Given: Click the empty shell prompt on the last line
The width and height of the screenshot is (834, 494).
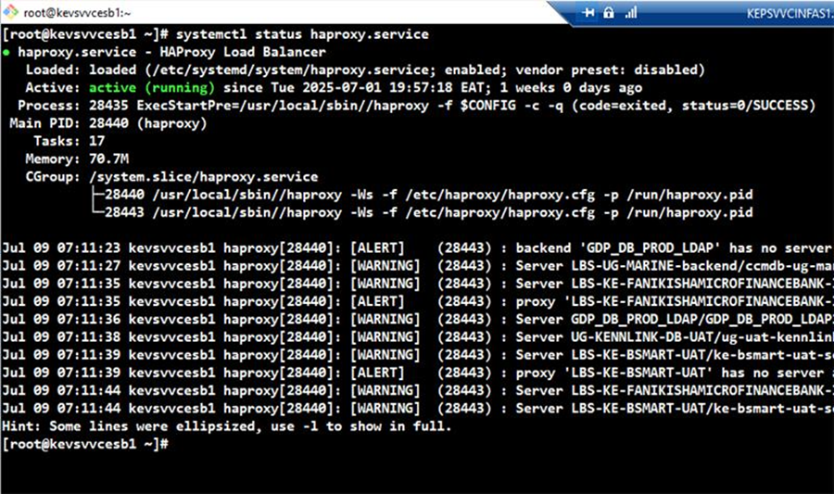Looking at the screenshot, I should pos(85,444).
